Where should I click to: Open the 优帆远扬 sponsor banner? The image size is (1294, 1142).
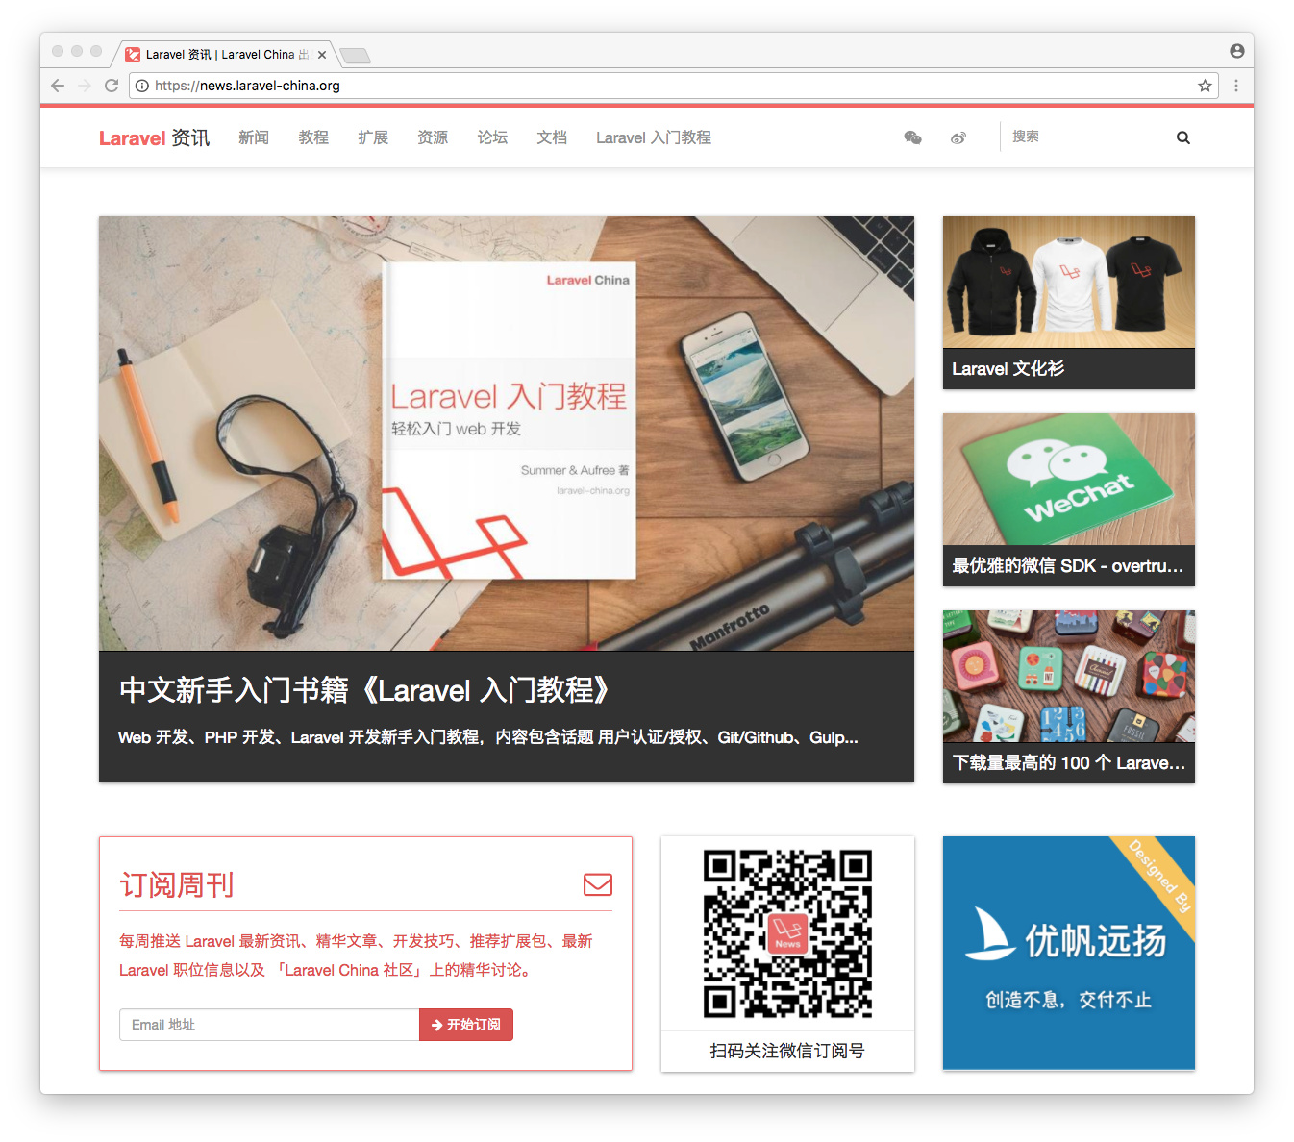tap(1069, 953)
